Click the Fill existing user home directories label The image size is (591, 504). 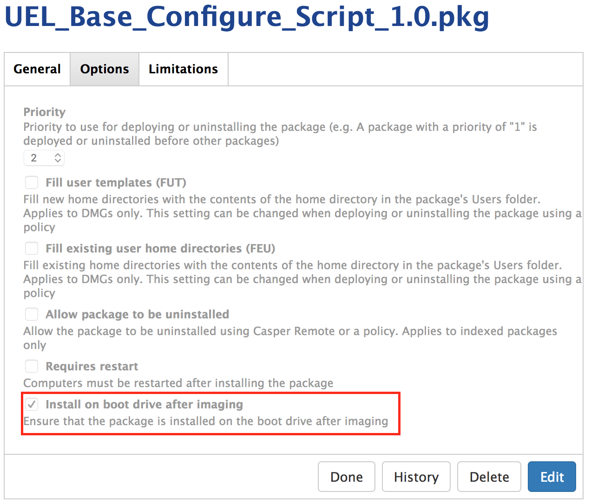click(160, 248)
